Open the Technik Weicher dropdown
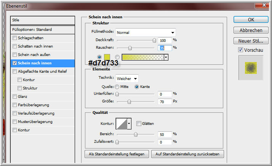 pos(127,78)
